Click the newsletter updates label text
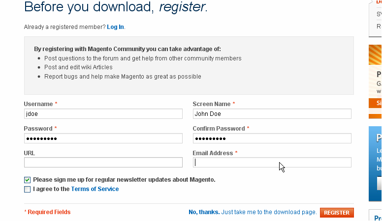The height and width of the screenshot is (221, 382). (124, 180)
